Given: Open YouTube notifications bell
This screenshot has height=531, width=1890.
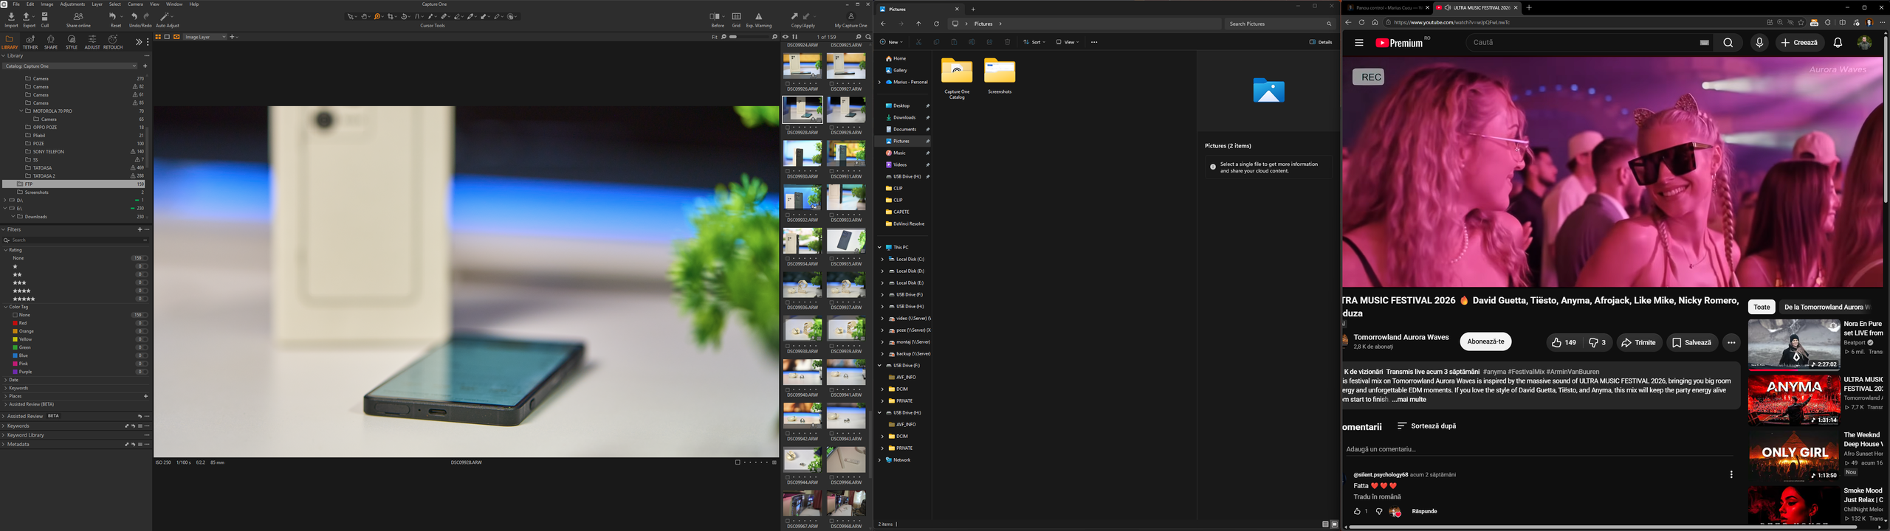Looking at the screenshot, I should [x=1838, y=43].
